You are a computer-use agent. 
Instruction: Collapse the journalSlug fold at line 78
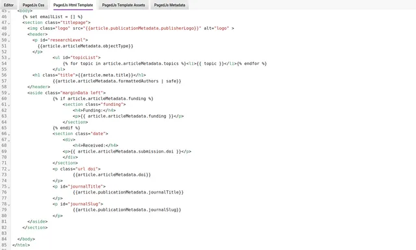pyautogui.click(x=9, y=205)
